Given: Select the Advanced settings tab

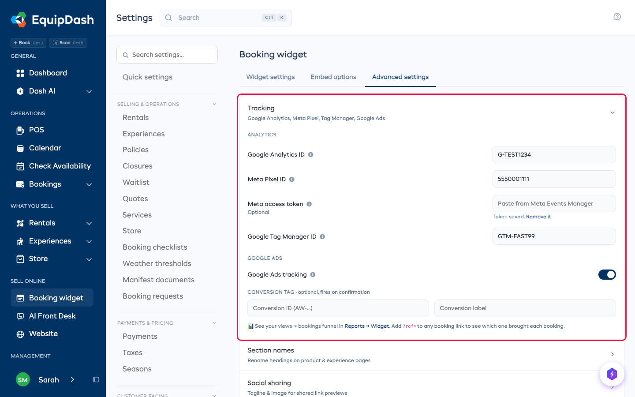Looking at the screenshot, I should click(x=400, y=77).
